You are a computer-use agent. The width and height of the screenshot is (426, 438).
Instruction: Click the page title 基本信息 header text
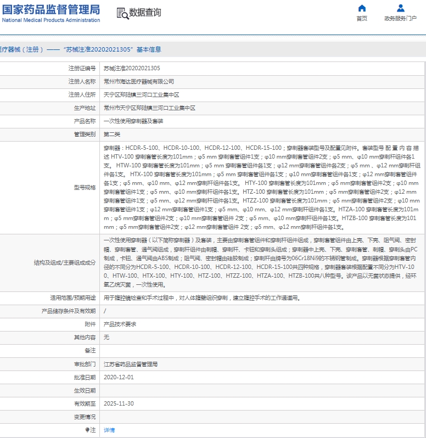[149, 49]
